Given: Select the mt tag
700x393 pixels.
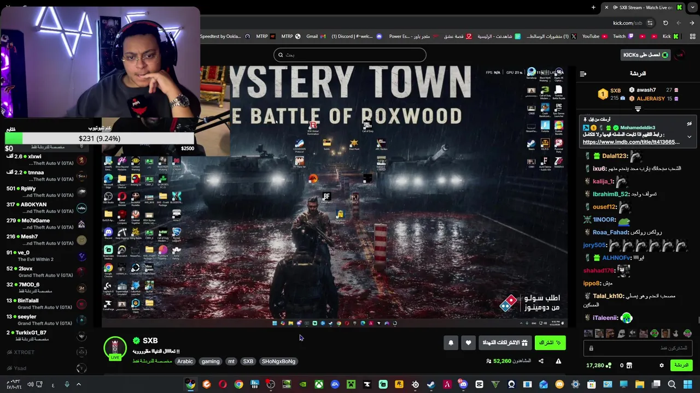Looking at the screenshot, I should (231, 361).
